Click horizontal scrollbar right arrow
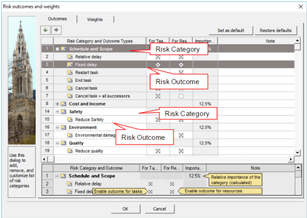 point(291,159)
